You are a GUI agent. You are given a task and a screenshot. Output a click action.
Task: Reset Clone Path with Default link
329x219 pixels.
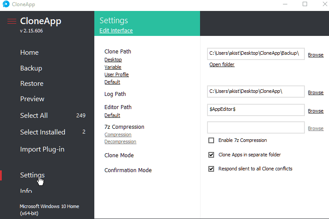click(x=112, y=82)
